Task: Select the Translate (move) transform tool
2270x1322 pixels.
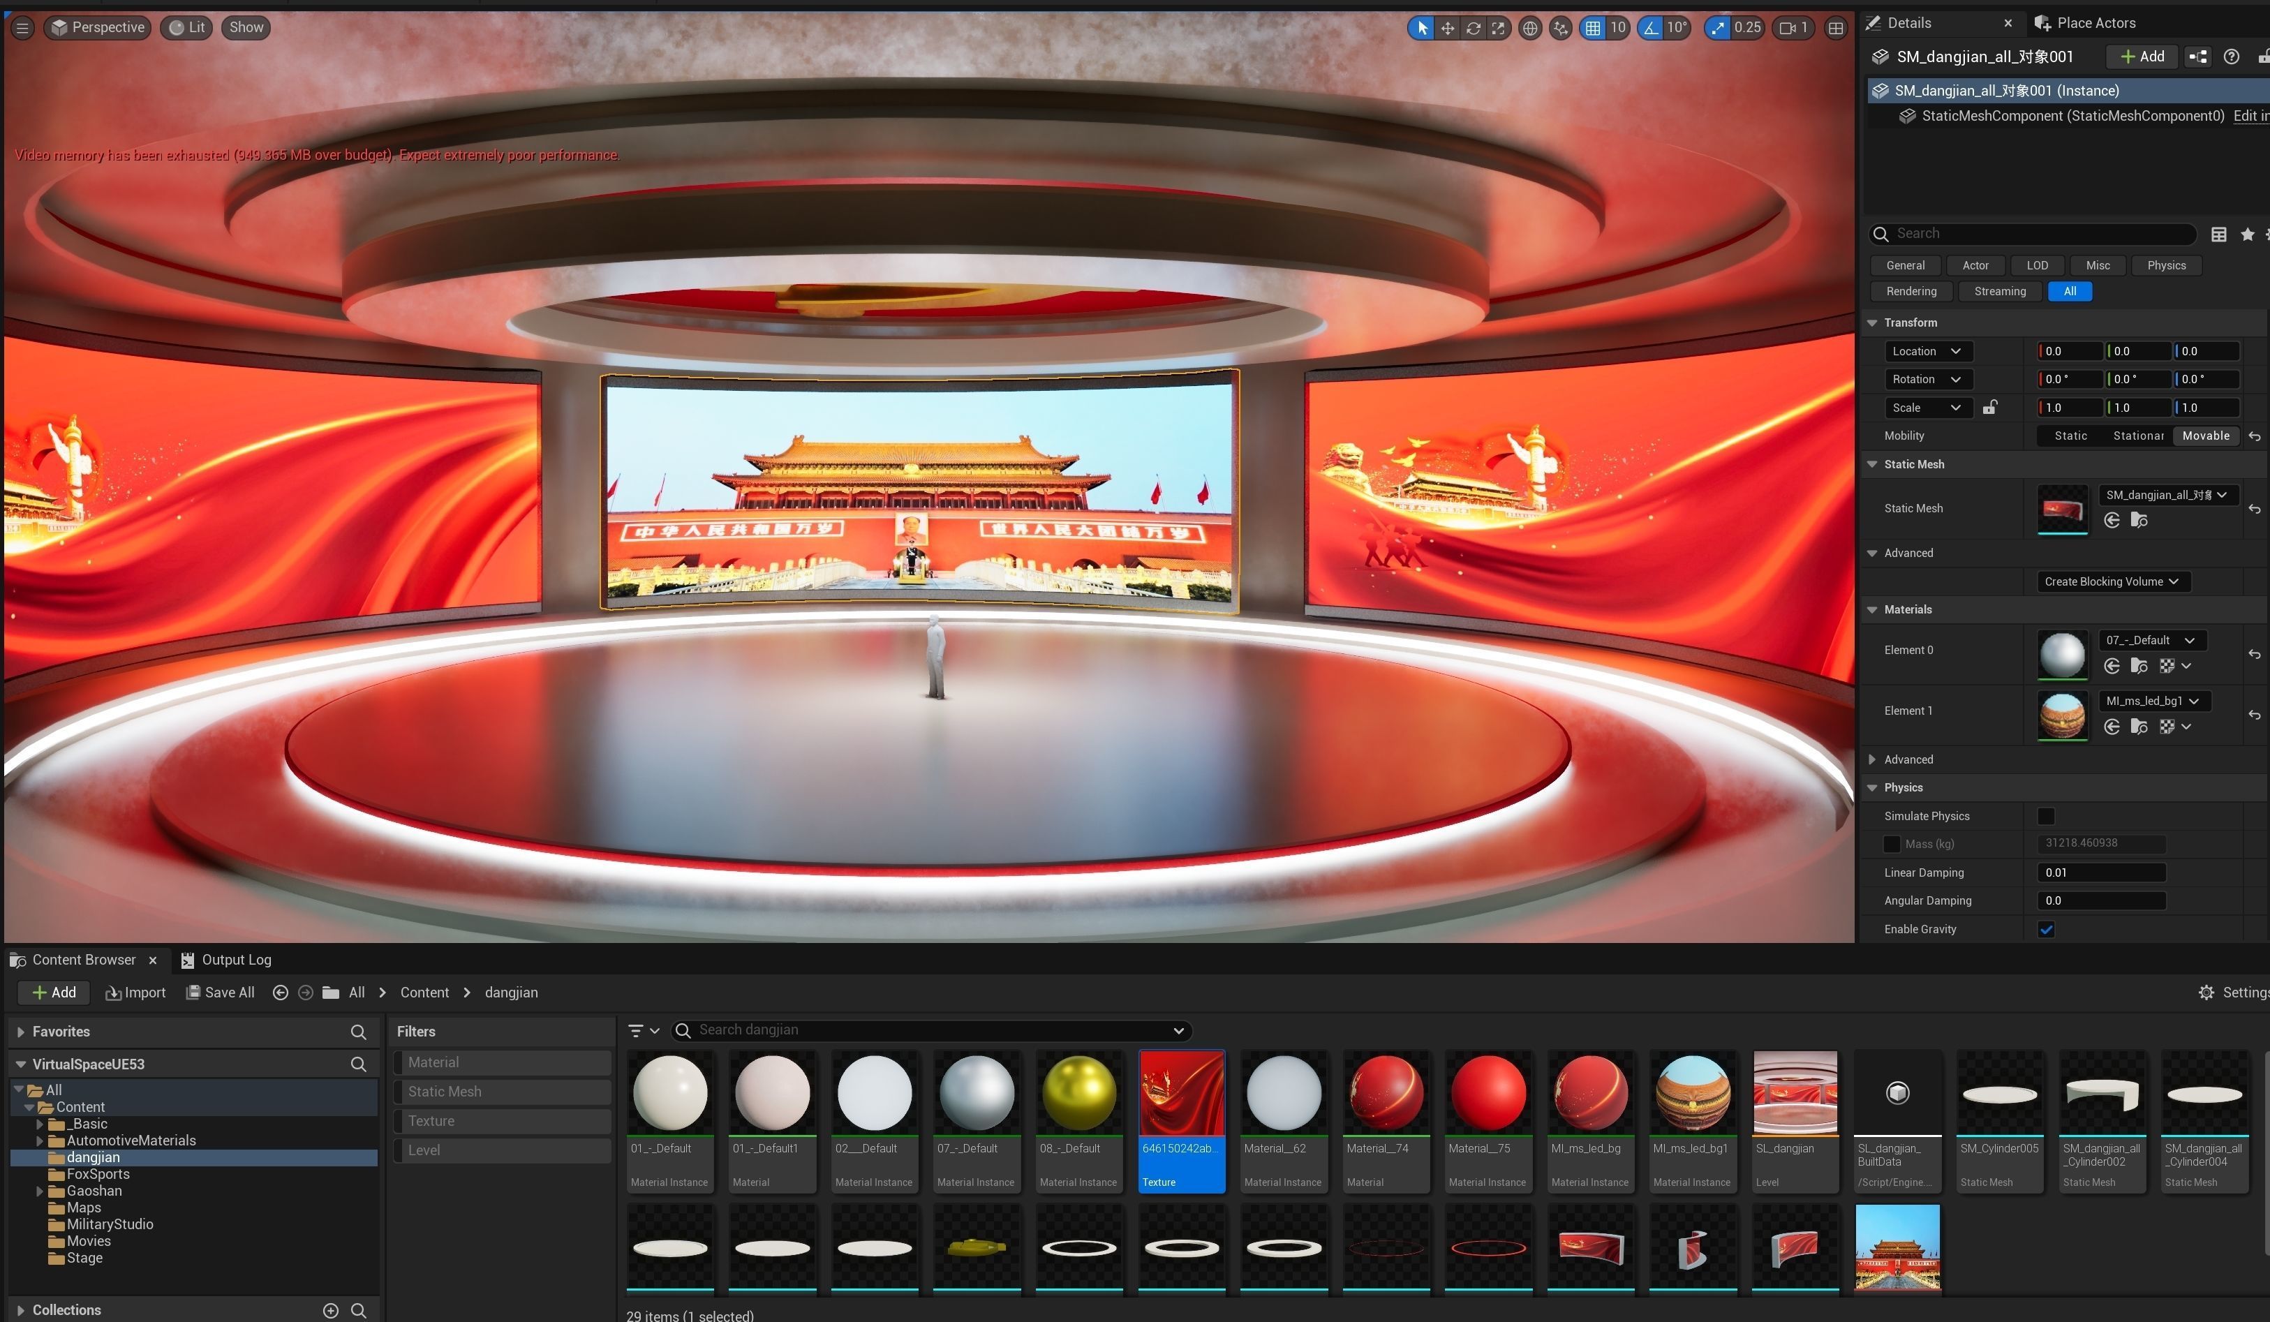Action: (x=1447, y=28)
